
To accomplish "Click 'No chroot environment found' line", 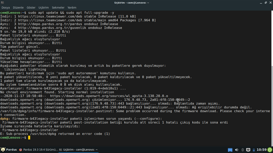I will (x=57, y=92).
